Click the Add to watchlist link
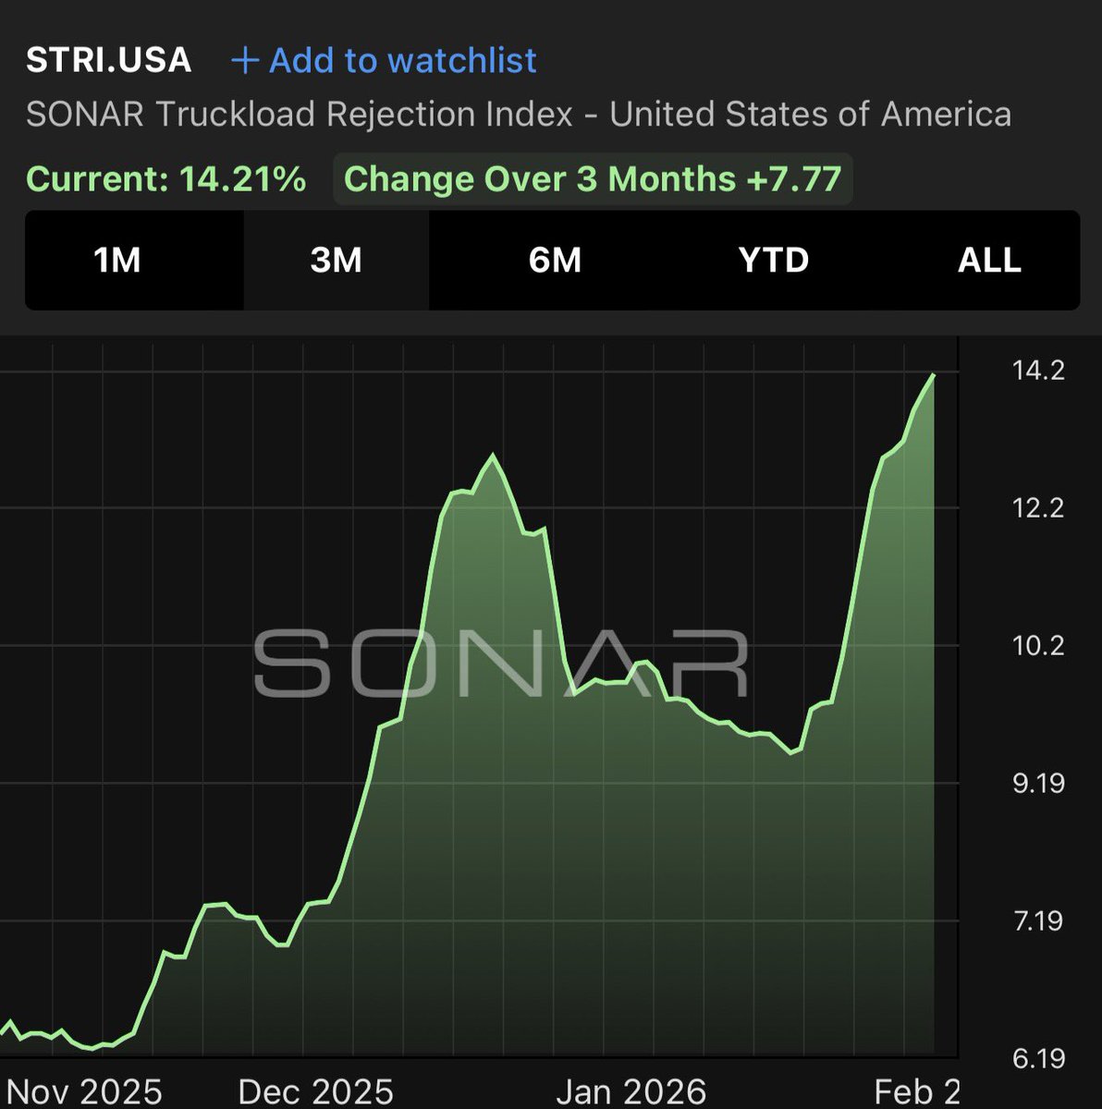 pyautogui.click(x=384, y=61)
